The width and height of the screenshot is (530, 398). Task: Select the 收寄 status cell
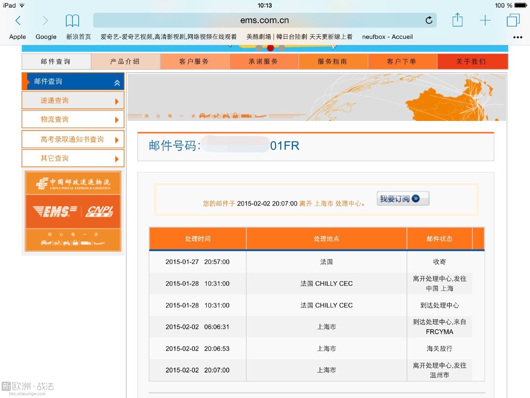(x=439, y=262)
